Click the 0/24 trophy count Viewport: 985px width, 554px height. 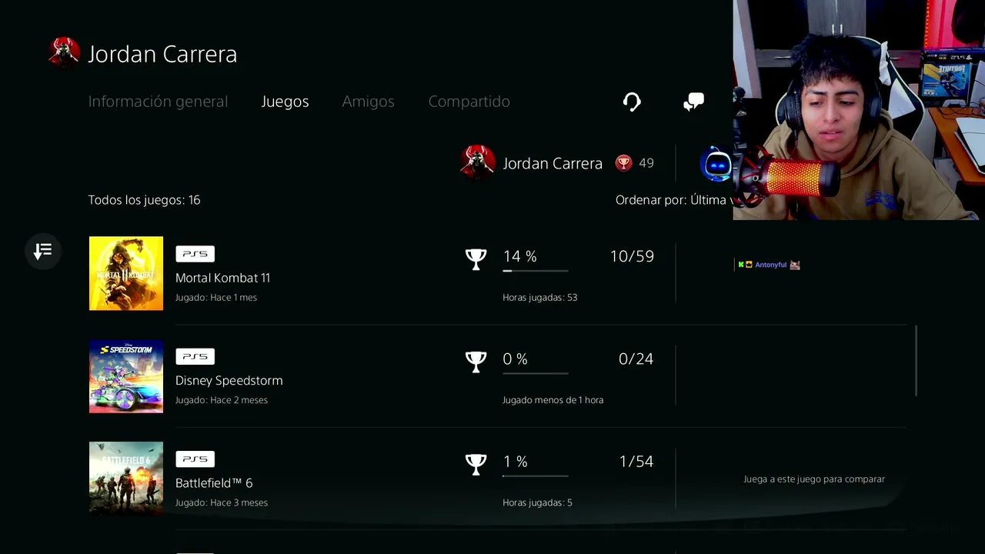[636, 359]
